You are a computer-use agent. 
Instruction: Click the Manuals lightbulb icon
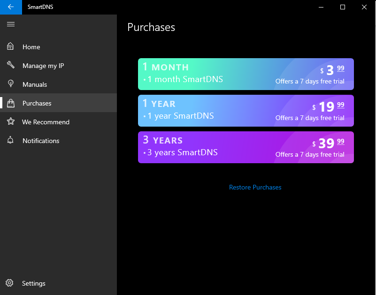tap(11, 84)
